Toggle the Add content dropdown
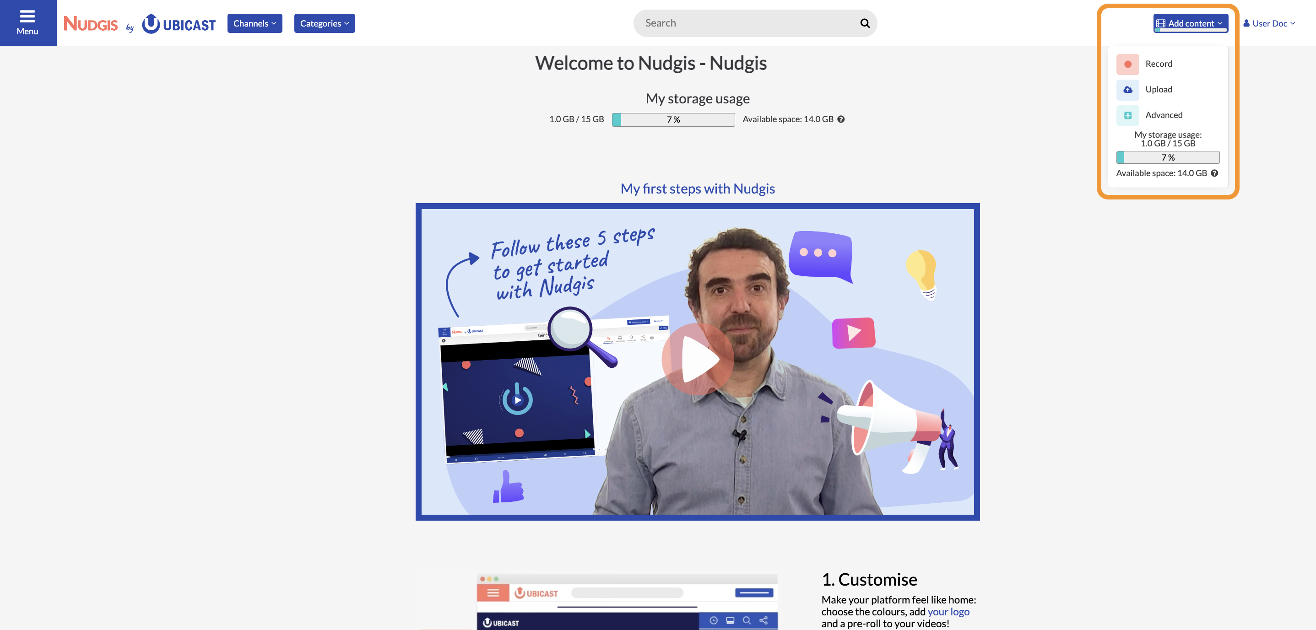 [1190, 23]
